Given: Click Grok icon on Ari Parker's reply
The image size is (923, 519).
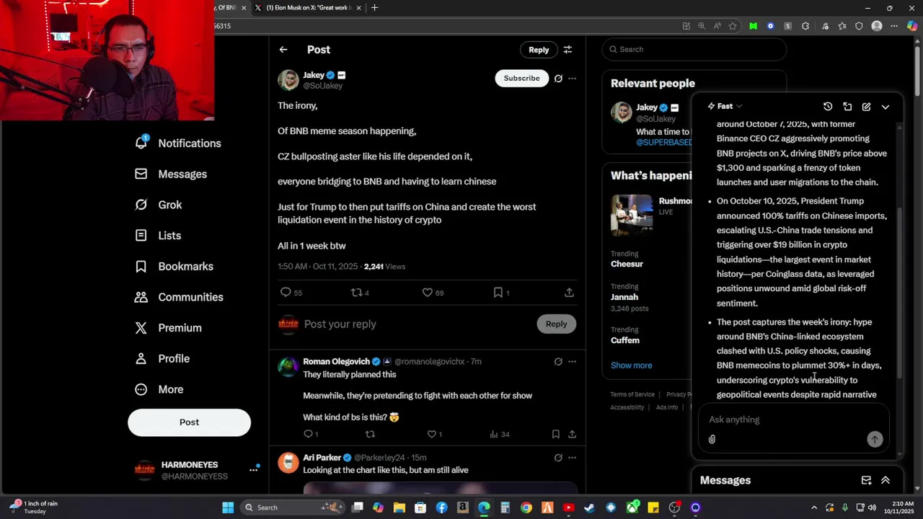Looking at the screenshot, I should point(558,457).
